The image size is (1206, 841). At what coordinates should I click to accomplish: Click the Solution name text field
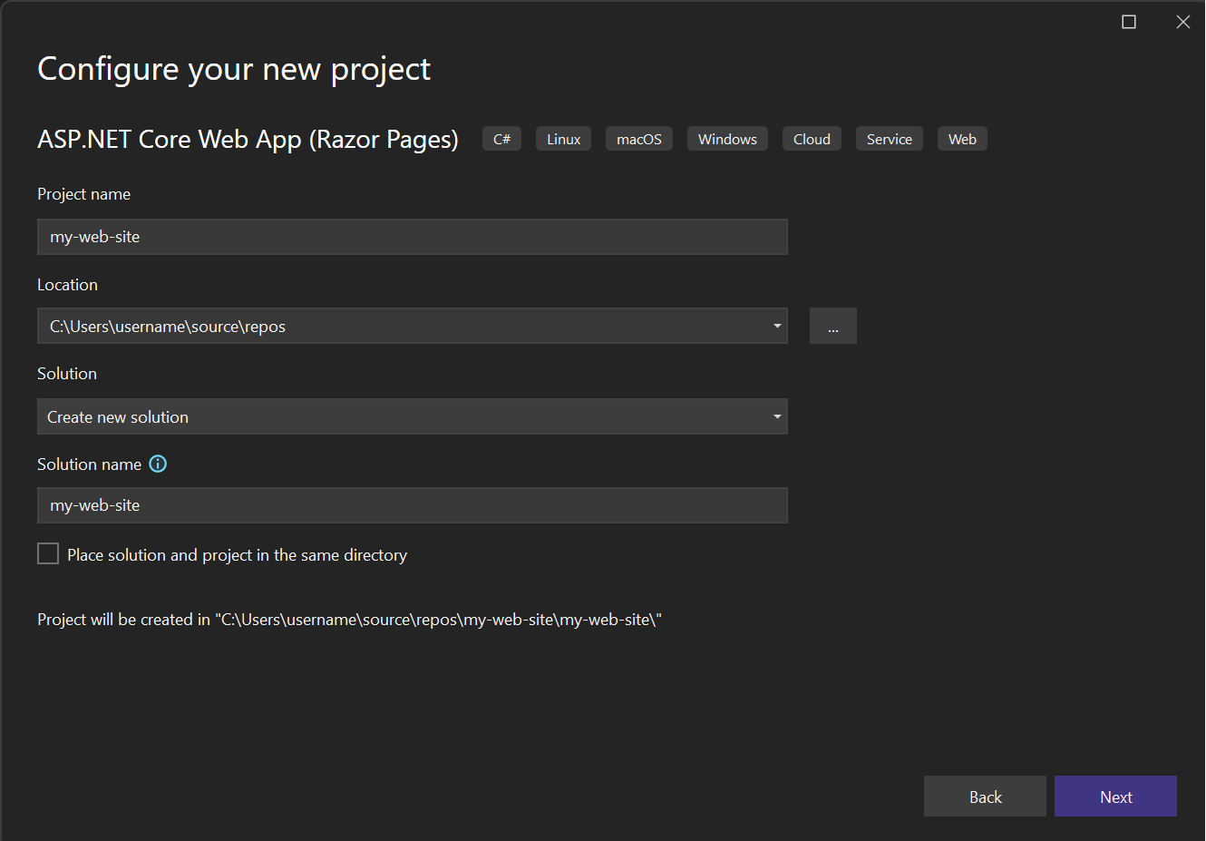click(x=412, y=505)
